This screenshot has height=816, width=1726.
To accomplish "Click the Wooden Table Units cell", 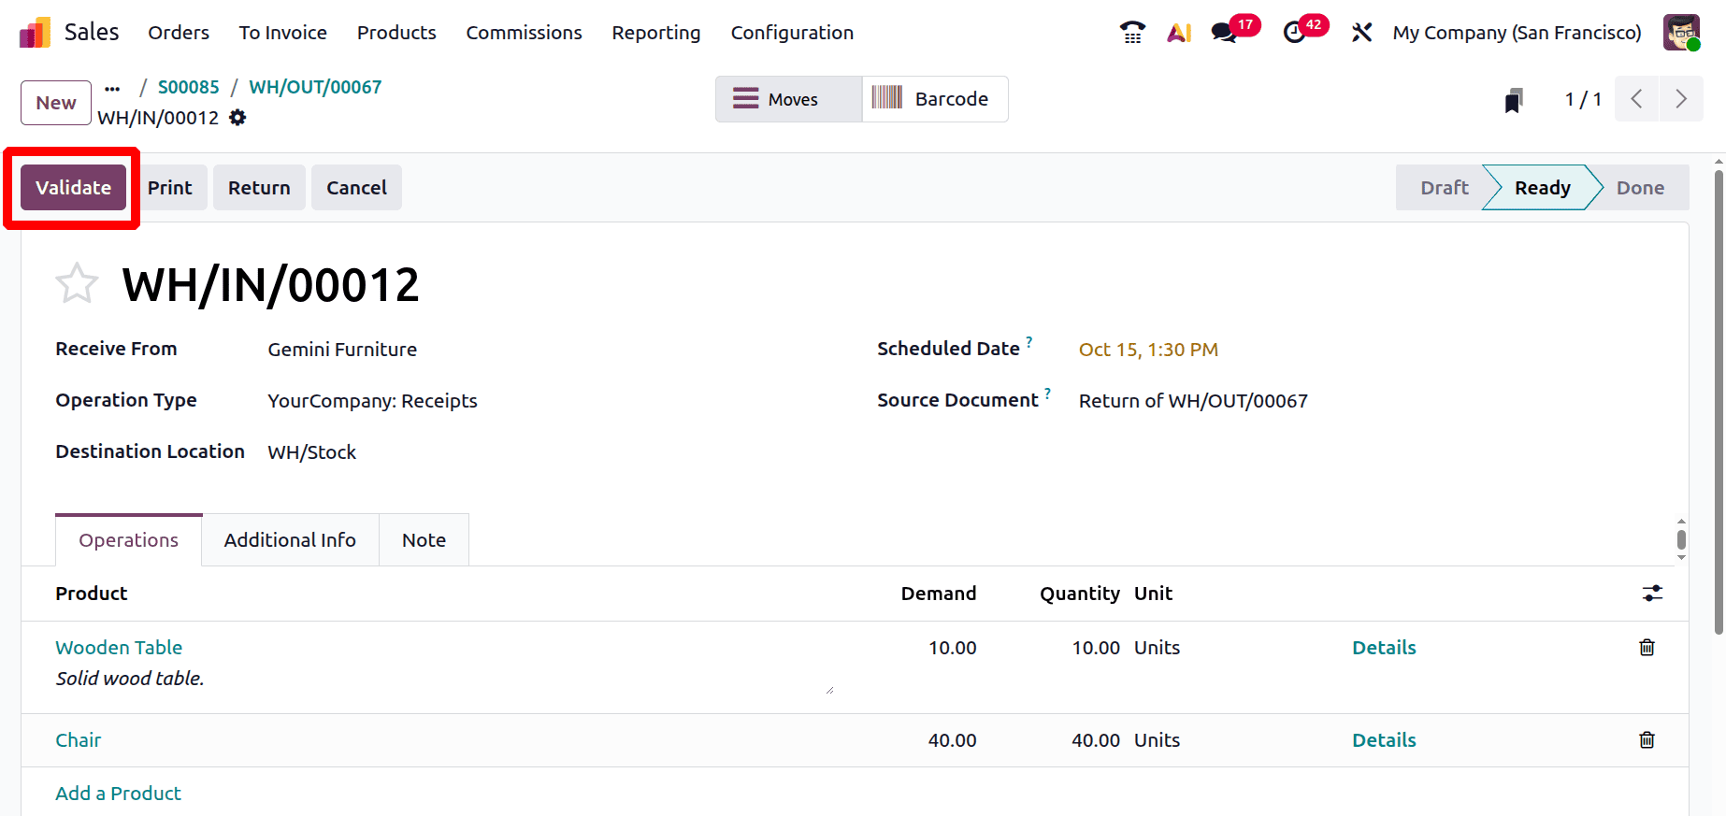I will [x=1157, y=648].
